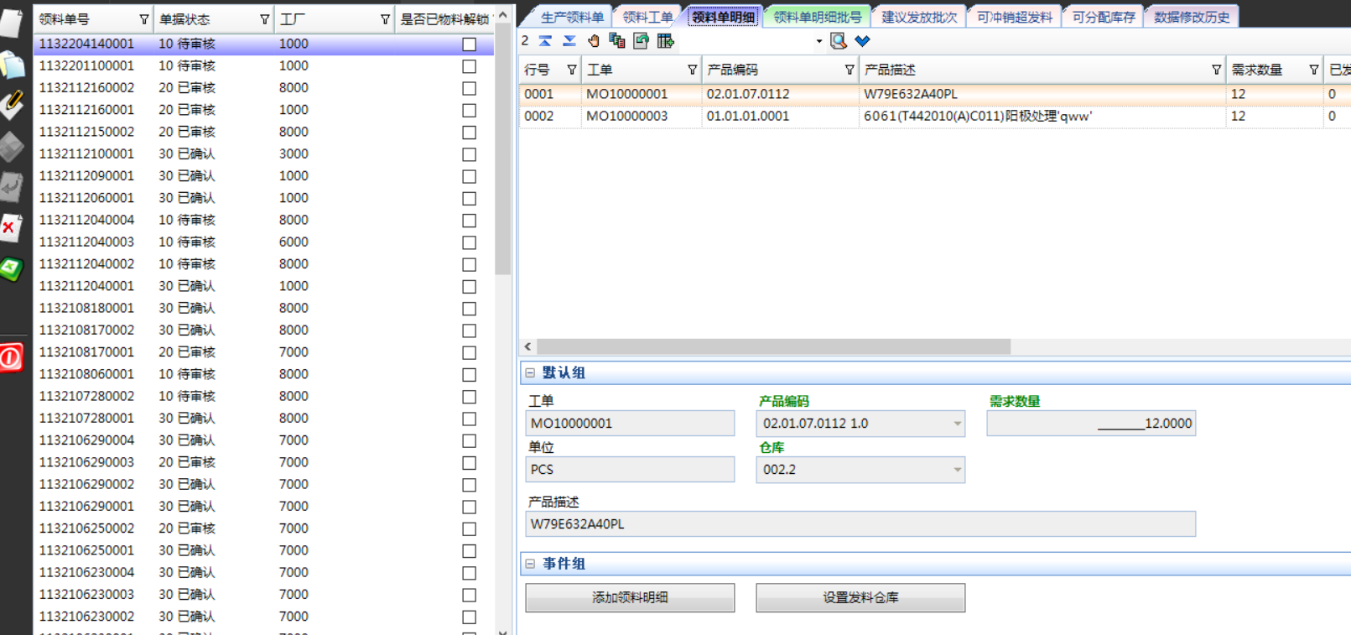Screen dimensions: 1351x635
Task: Open the 产品编码 dropdown in the form
Action: pos(957,424)
